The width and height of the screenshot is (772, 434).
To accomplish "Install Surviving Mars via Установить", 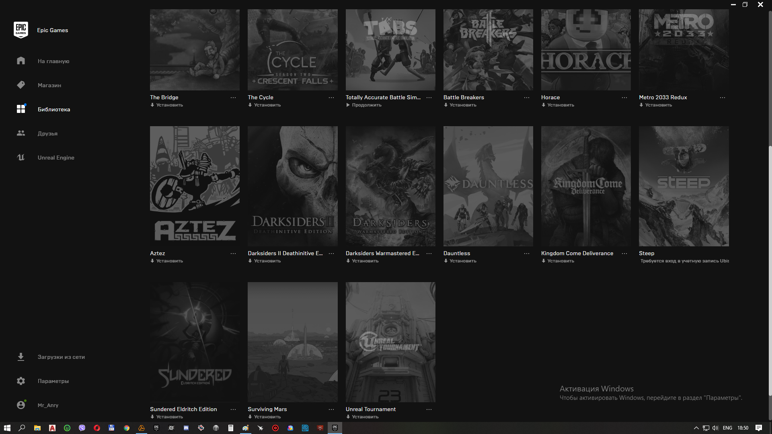I will coord(264,417).
